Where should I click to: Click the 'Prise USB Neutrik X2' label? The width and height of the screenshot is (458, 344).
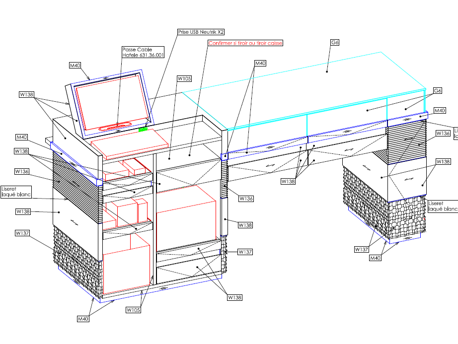point(201,32)
